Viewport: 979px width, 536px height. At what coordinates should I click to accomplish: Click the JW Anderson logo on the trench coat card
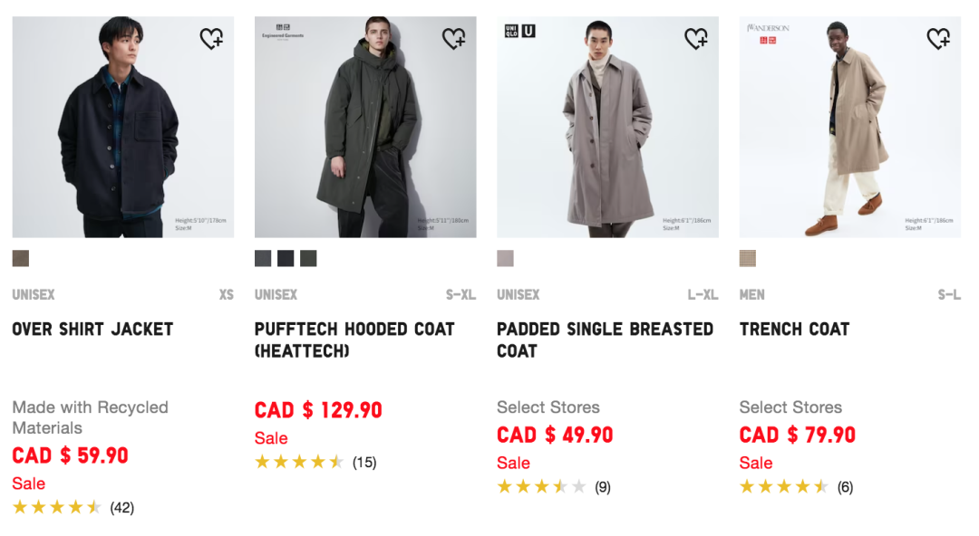[768, 28]
